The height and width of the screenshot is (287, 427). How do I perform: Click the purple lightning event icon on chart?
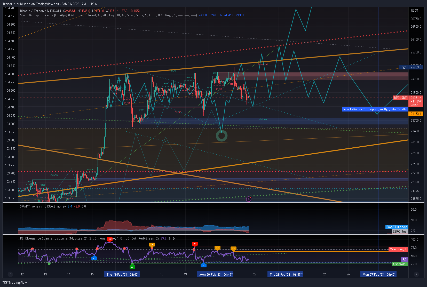tap(249, 199)
